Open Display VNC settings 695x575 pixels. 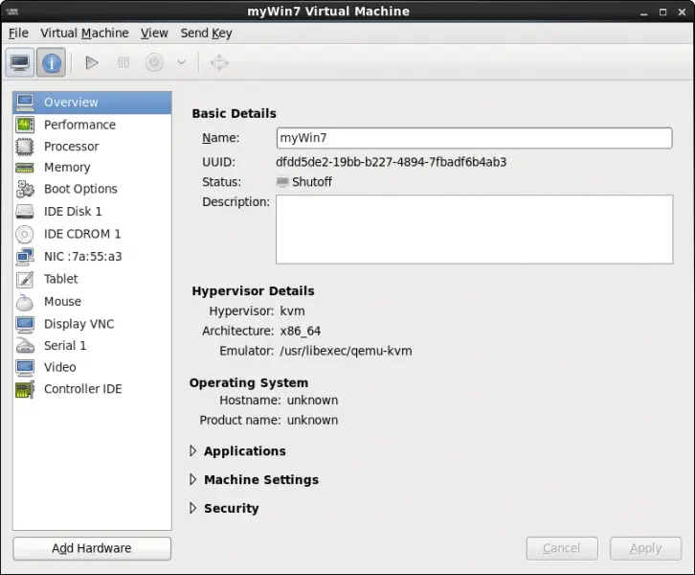click(78, 324)
